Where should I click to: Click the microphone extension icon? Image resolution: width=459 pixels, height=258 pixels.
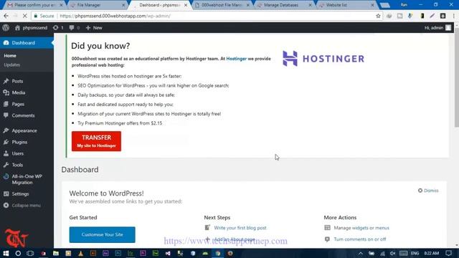410,16
